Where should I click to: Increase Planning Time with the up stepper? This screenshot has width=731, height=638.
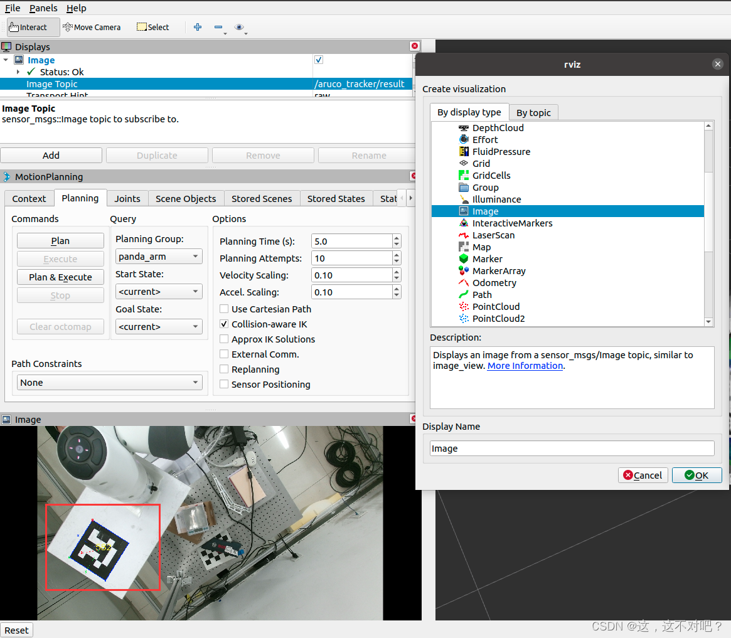pos(397,237)
